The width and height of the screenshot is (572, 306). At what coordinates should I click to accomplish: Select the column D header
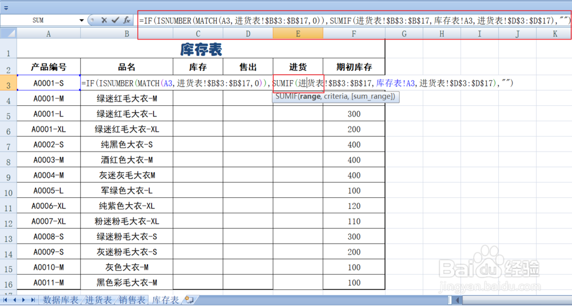[x=248, y=34]
